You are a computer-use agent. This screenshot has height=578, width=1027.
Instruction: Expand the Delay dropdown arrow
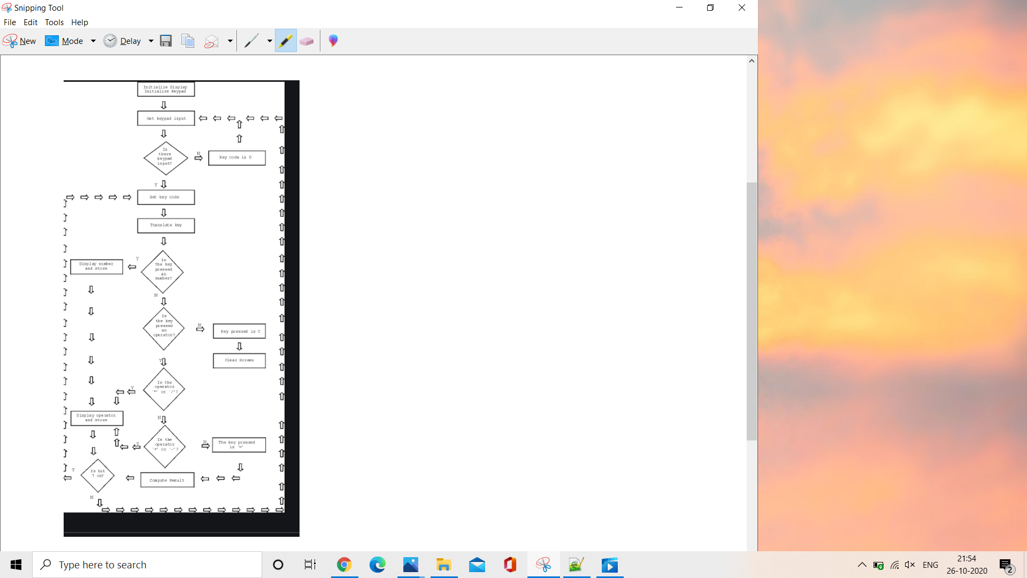151,41
